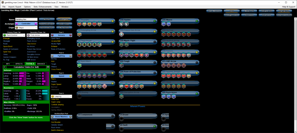Click the Spirit Ward enhancement slot icon

80,65
